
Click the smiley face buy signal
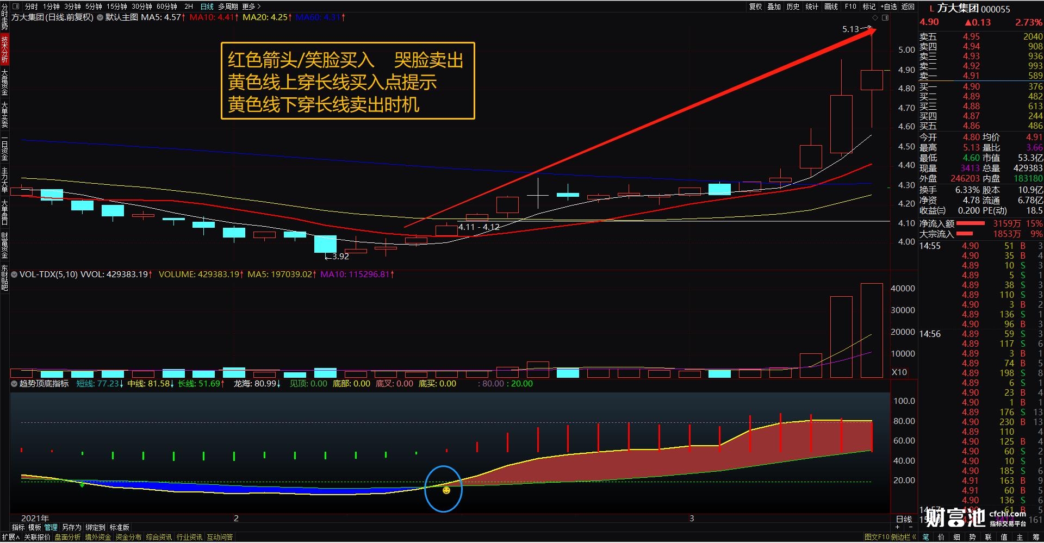tap(446, 490)
